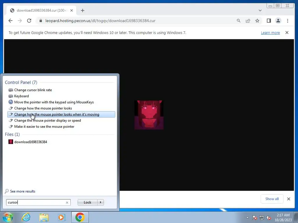Open the network tray icon
The image size is (298, 223).
tap(262, 217)
